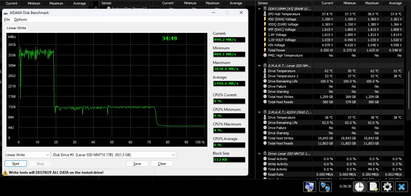Click the 0:39:30 elapsed timer text
The width and height of the screenshot is (411, 196).
pos(346,186)
